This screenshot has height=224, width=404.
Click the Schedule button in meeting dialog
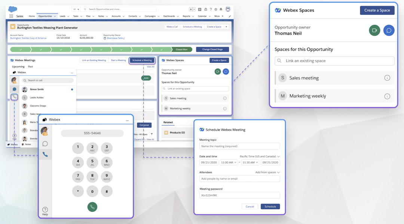(270, 206)
